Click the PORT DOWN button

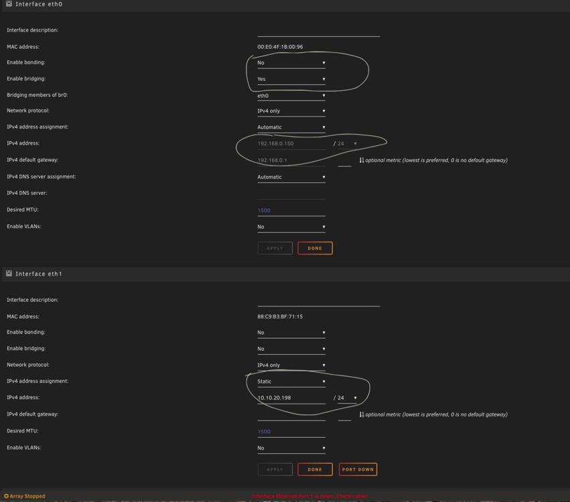tap(358, 469)
